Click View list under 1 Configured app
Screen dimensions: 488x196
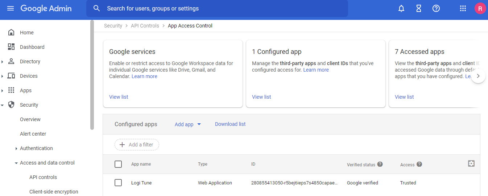[261, 97]
